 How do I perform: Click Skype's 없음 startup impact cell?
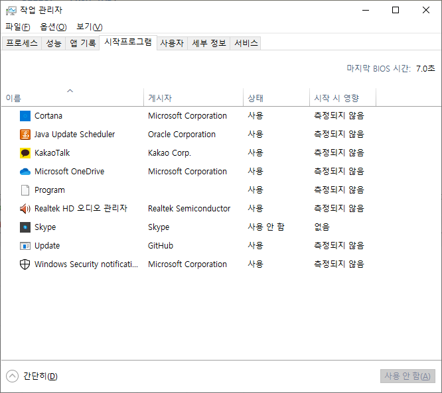(322, 227)
